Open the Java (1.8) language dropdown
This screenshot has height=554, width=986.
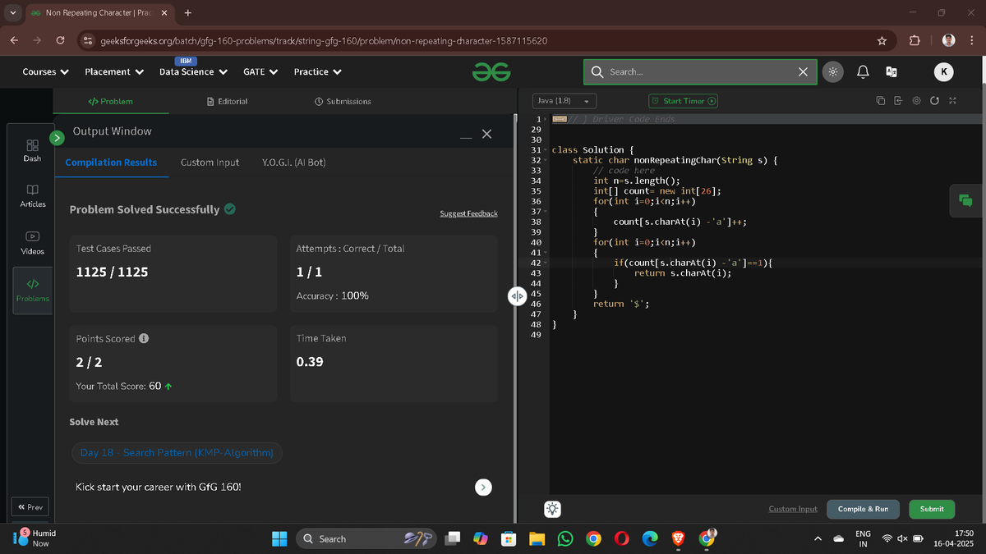(564, 101)
